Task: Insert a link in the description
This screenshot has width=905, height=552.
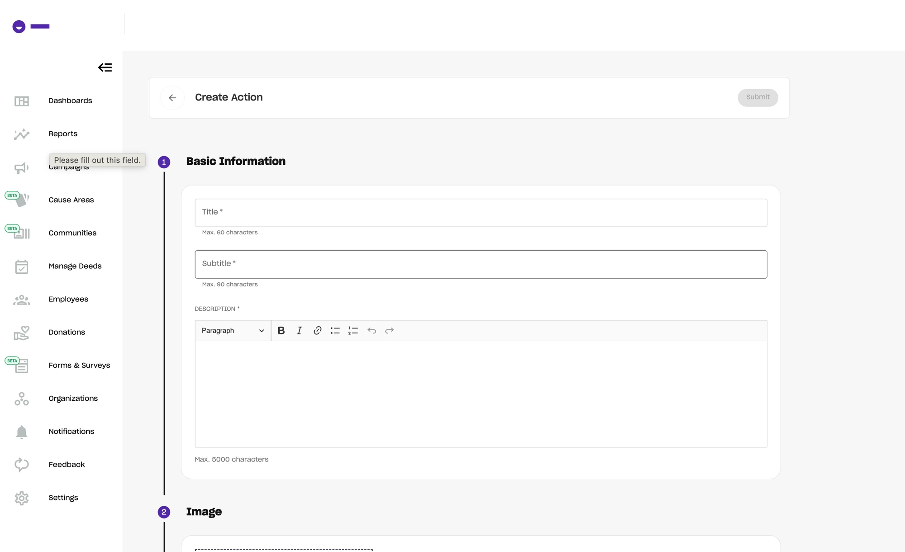Action: tap(317, 331)
